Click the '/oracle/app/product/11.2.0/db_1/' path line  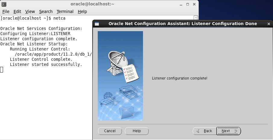[x=53, y=54]
